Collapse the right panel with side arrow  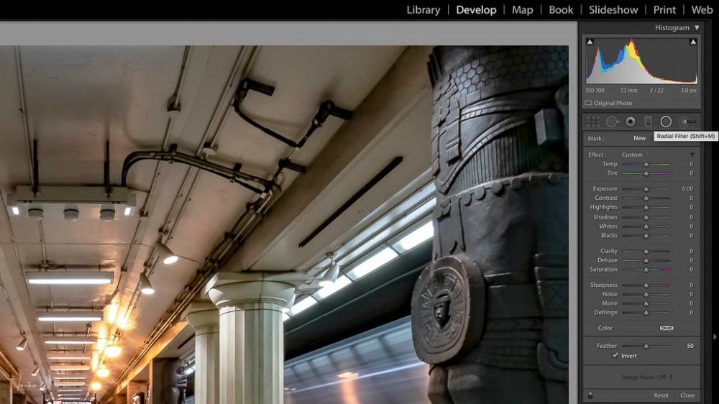click(x=715, y=337)
